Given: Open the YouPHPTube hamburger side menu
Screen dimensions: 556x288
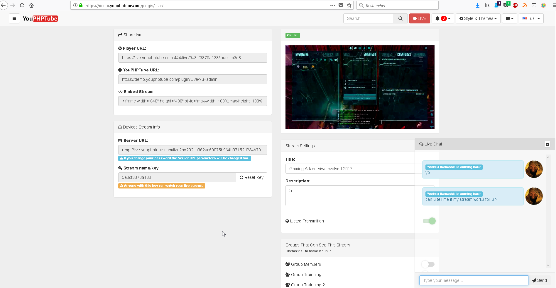Looking at the screenshot, I should click(14, 18).
